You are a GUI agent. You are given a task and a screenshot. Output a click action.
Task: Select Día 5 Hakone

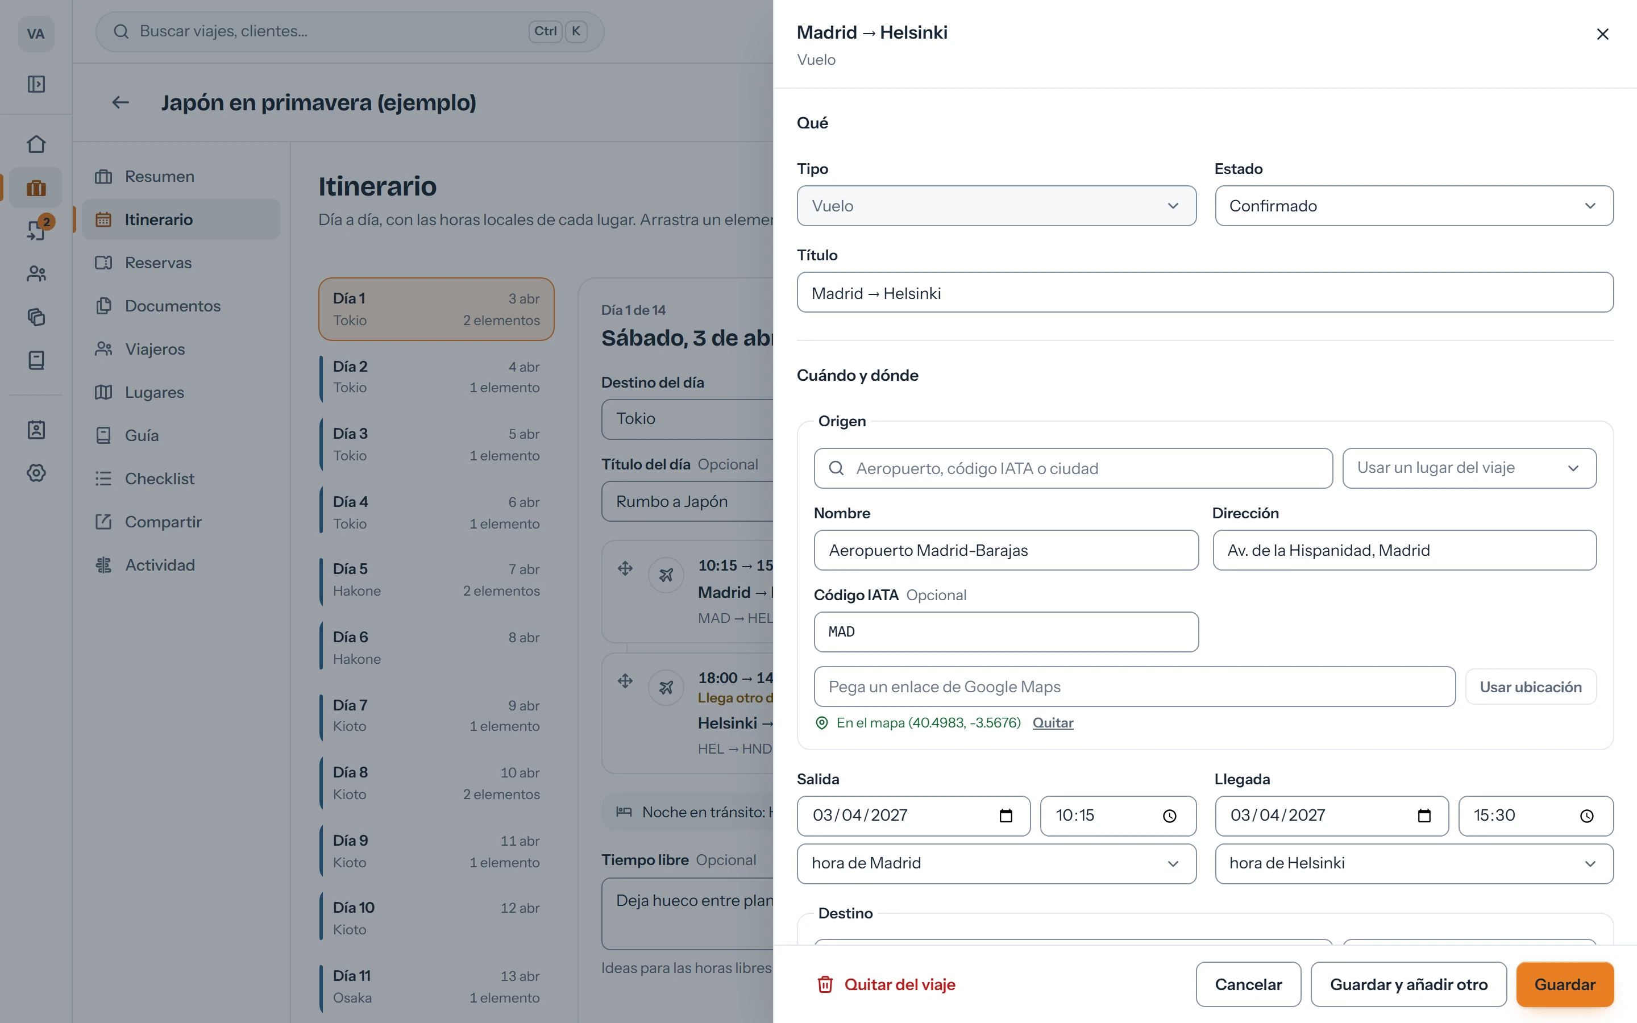(437, 580)
